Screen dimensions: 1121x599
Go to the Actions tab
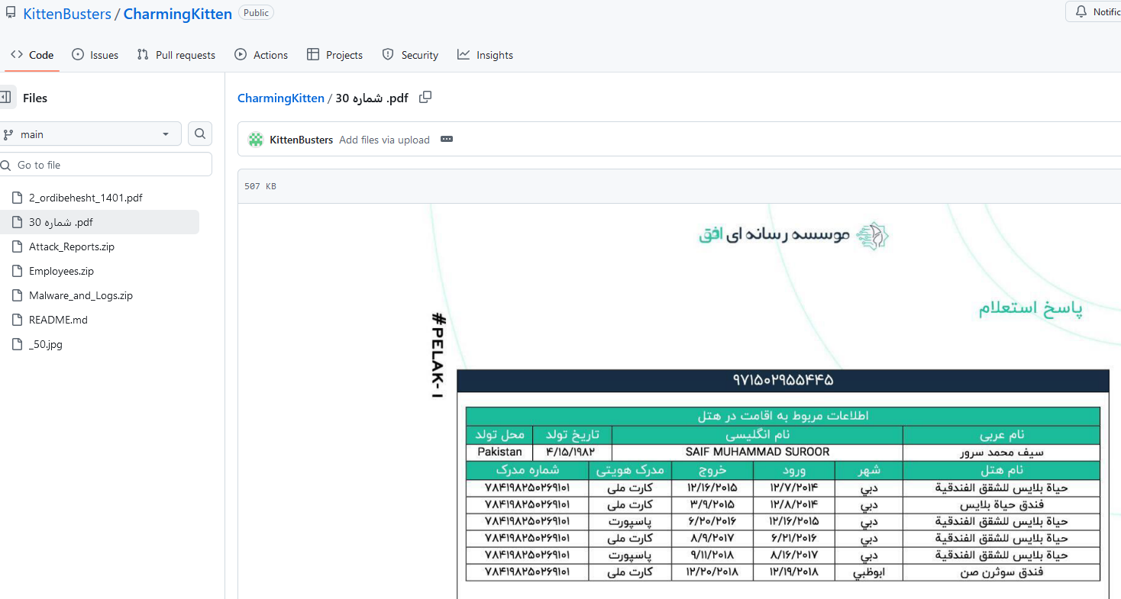(x=261, y=55)
